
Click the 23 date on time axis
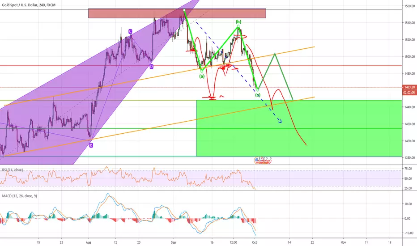click(x=61, y=242)
